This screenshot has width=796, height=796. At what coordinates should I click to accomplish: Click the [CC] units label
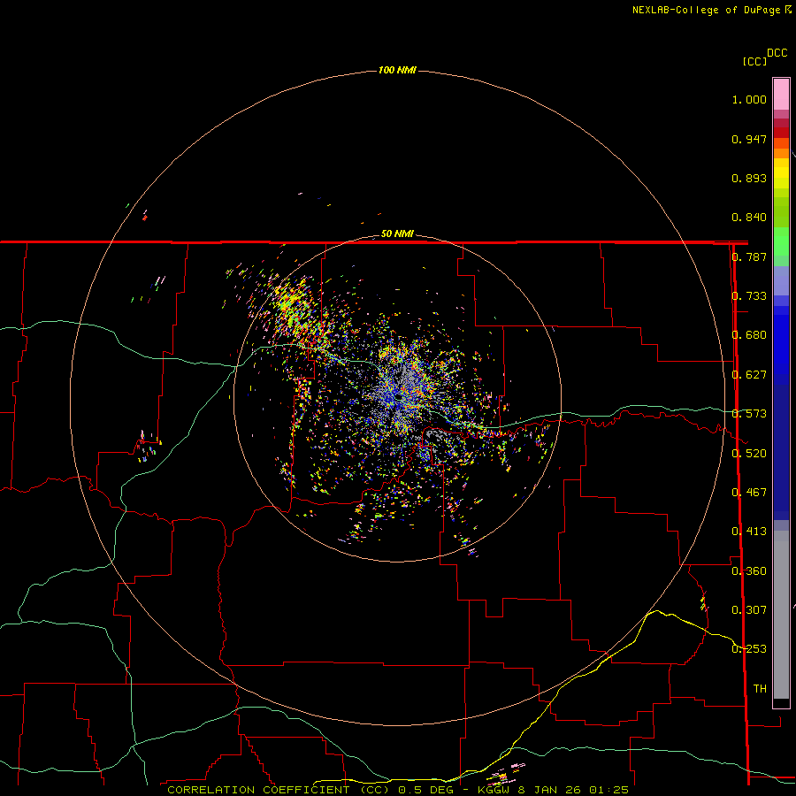click(x=754, y=61)
